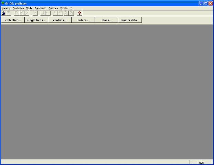
Task: Open the Fenster menu
Action: click(x=64, y=8)
